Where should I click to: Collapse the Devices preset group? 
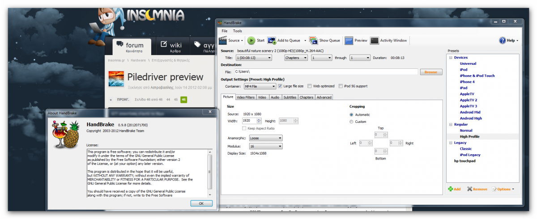[451, 58]
